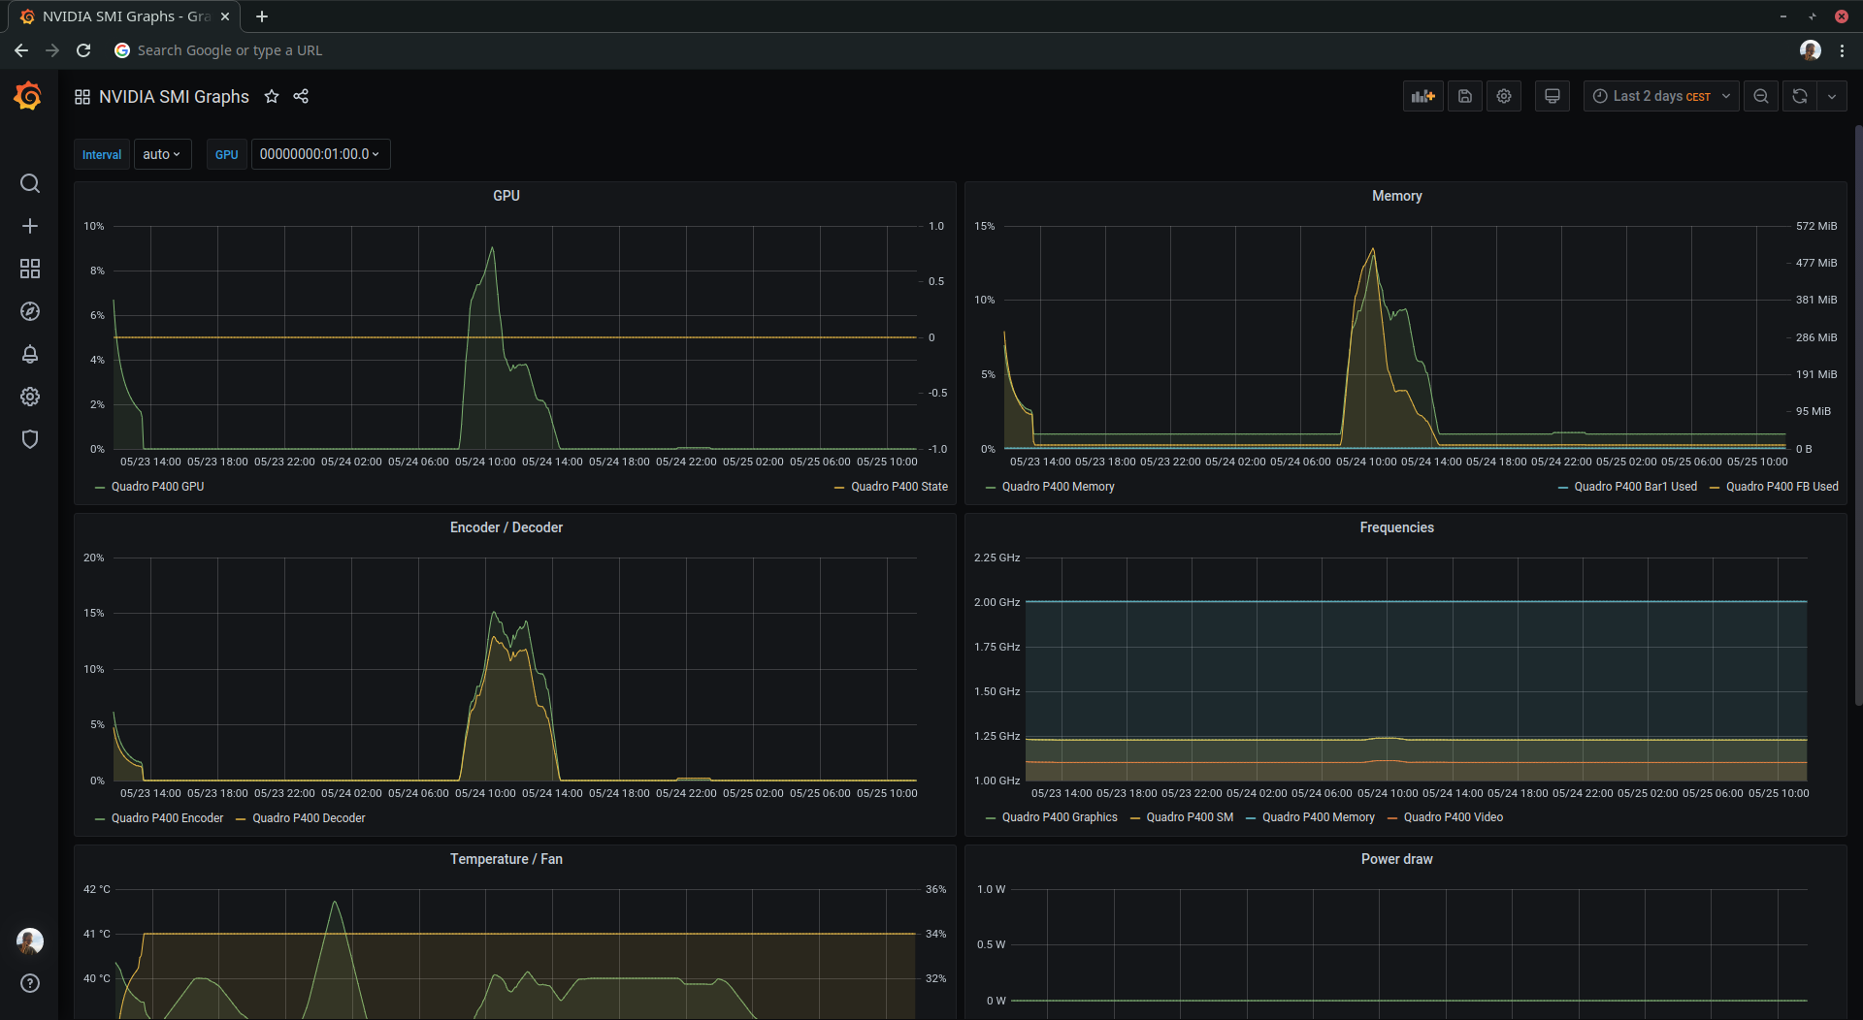
Task: Open the Configuration gear in sidebar
Action: pyautogui.click(x=30, y=397)
